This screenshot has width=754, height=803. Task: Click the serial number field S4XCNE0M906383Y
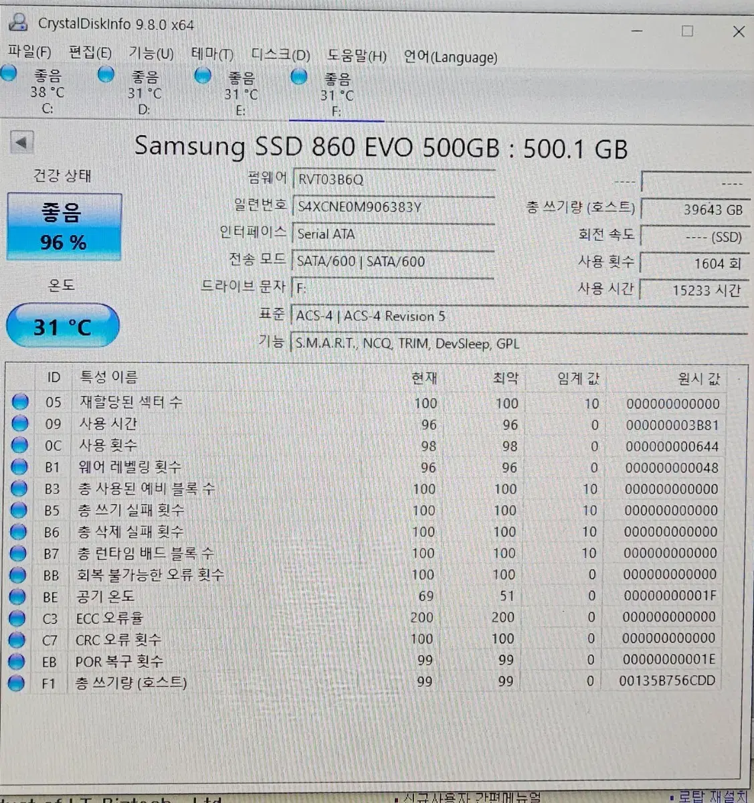click(x=393, y=207)
